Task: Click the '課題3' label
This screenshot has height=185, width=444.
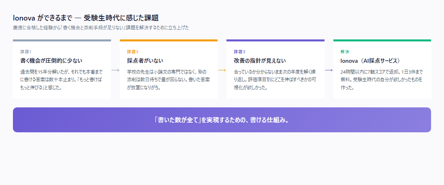Action: click(x=239, y=52)
